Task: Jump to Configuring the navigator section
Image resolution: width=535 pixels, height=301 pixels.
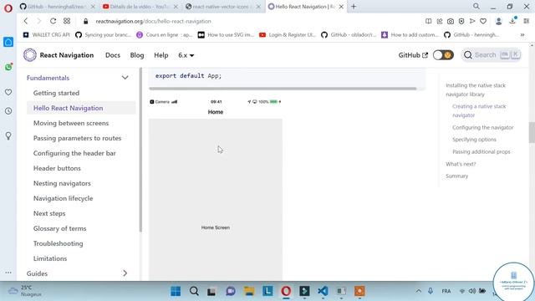Action: [483, 127]
